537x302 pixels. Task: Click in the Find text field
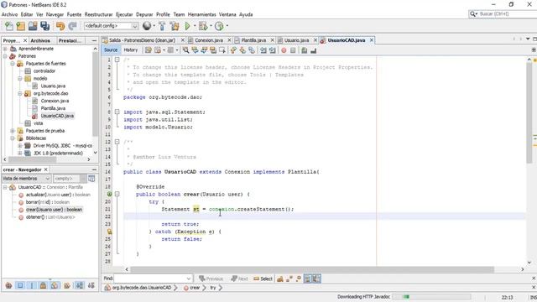[x=149, y=279]
